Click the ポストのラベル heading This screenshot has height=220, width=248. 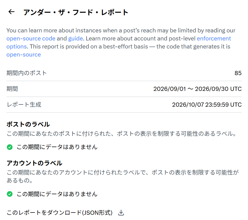click(x=28, y=124)
